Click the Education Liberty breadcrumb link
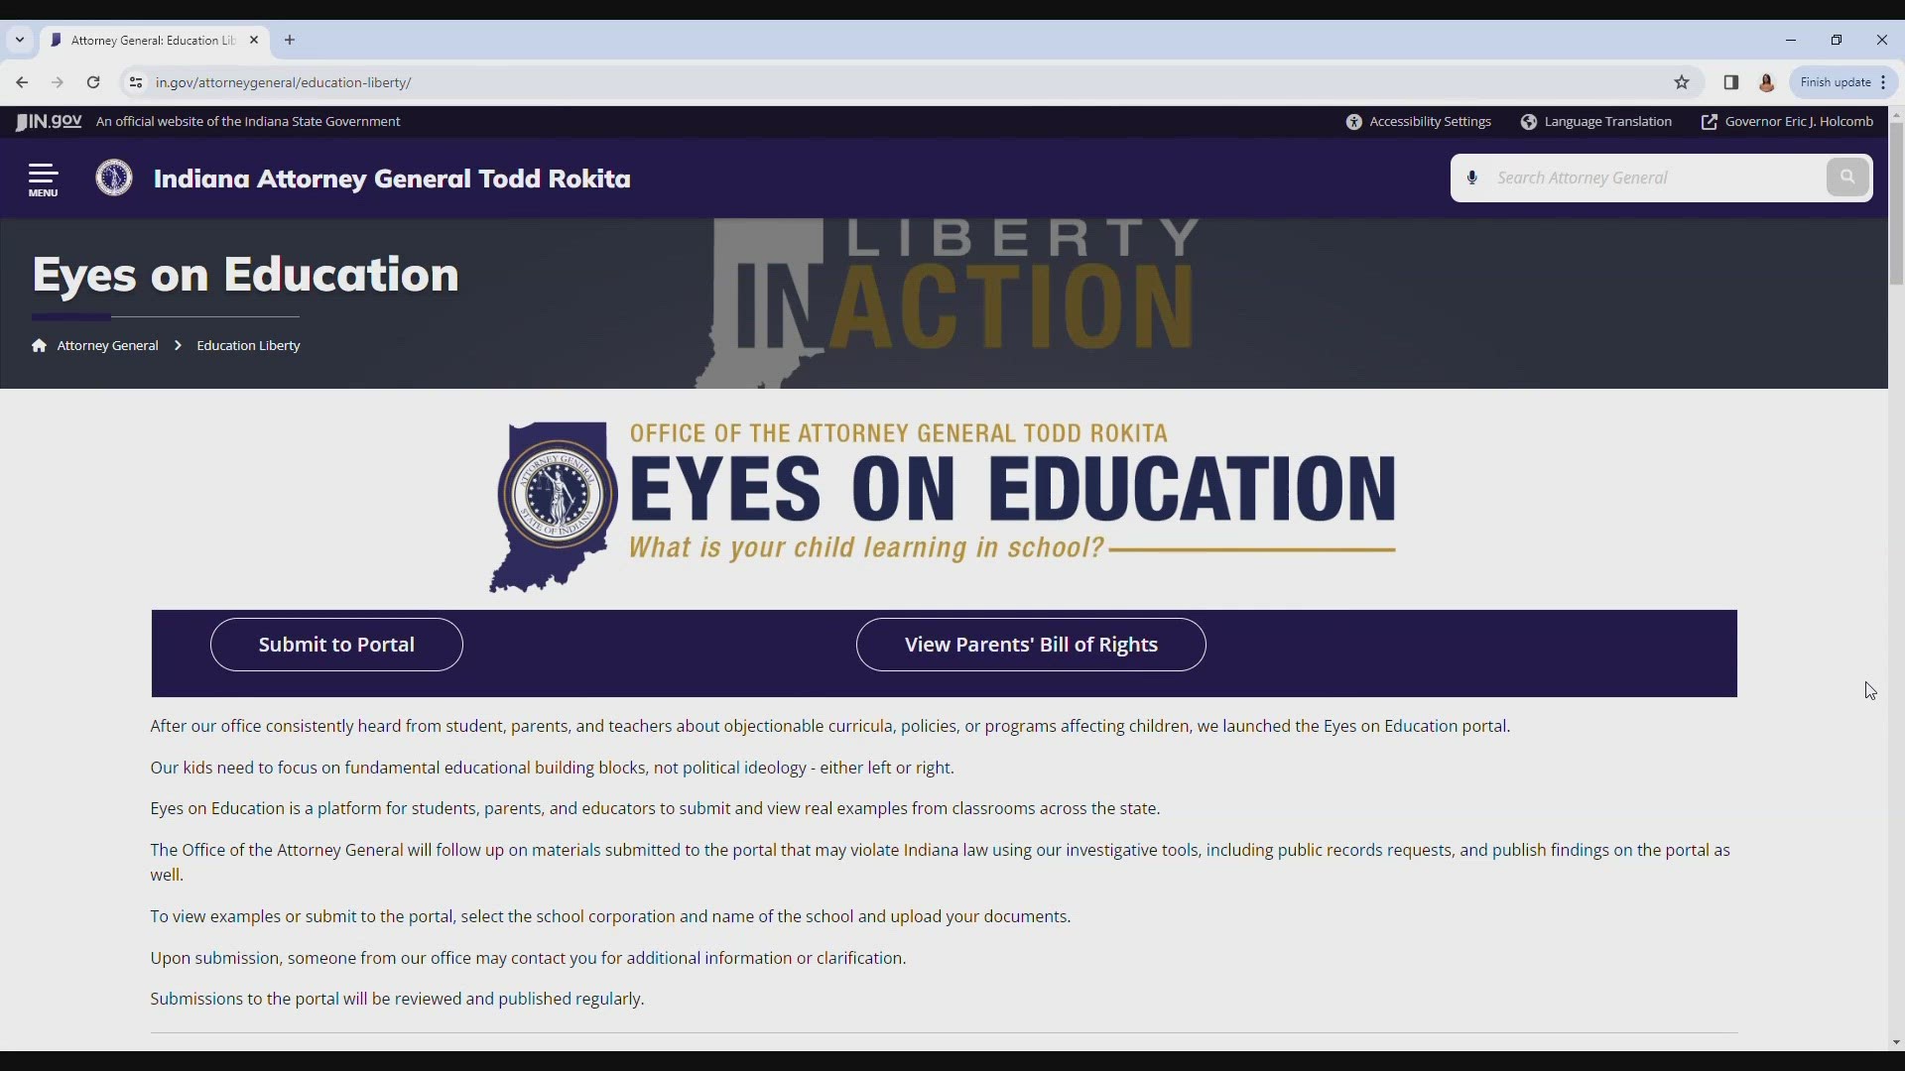 [x=249, y=344]
